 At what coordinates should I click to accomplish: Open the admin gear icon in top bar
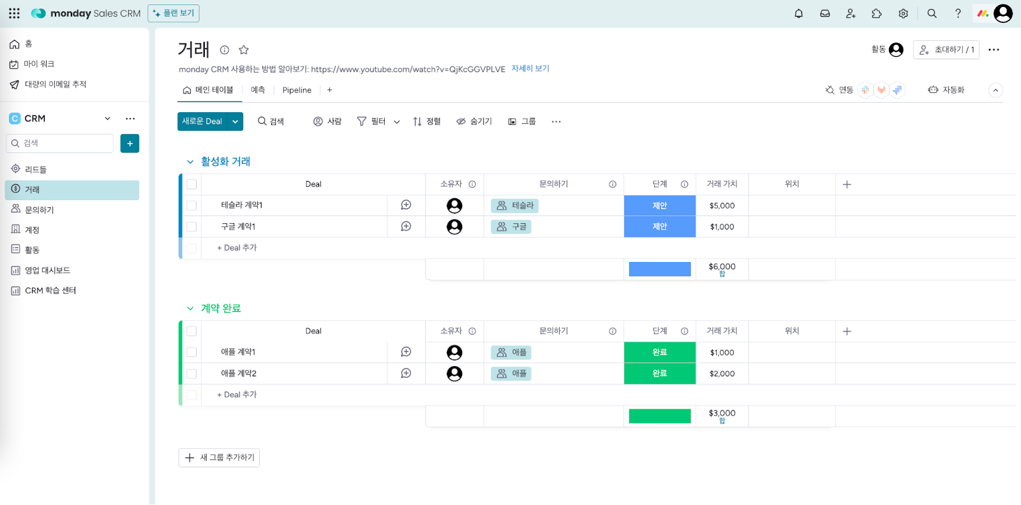tap(903, 13)
